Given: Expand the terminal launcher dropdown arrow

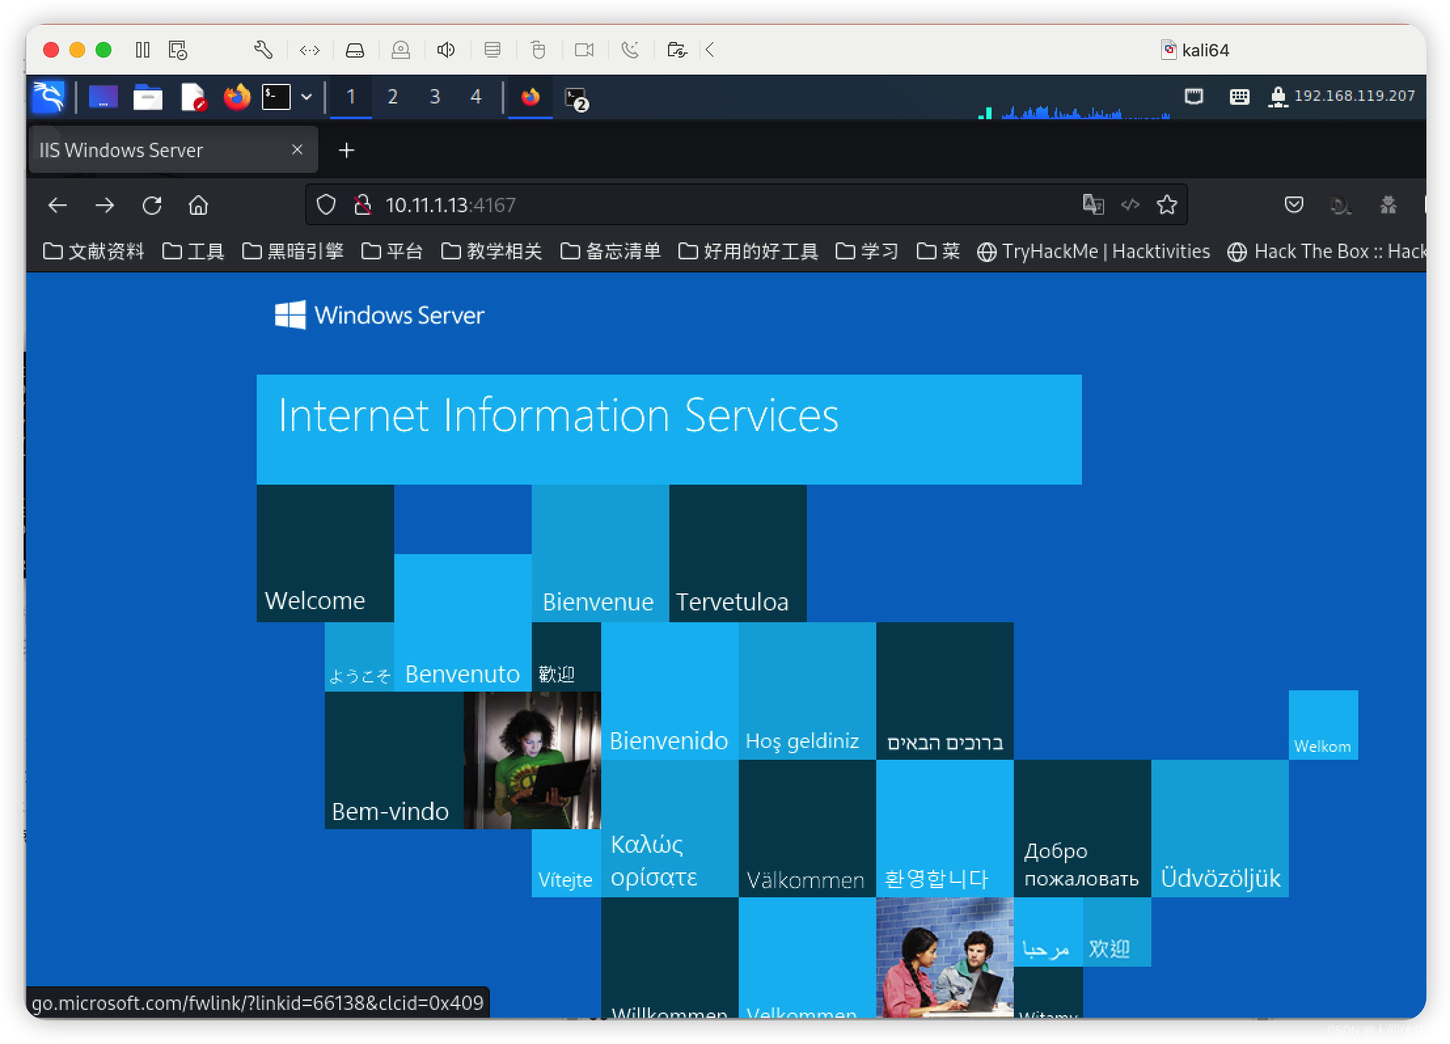Looking at the screenshot, I should (x=306, y=97).
